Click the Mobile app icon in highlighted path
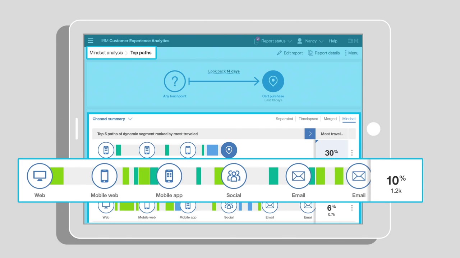This screenshot has height=258, width=460. tap(169, 176)
